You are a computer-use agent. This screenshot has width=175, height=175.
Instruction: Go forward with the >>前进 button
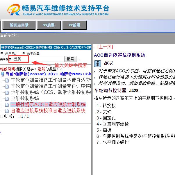(74, 25)
